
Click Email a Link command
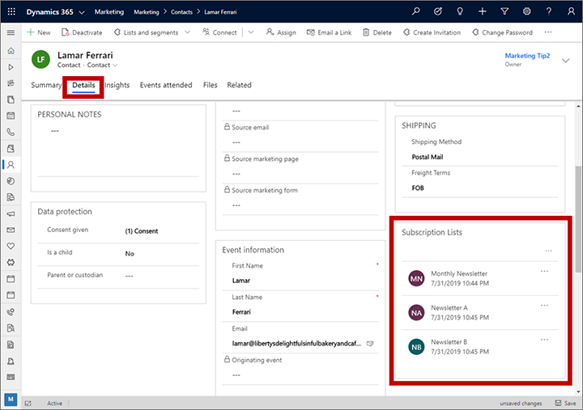329,32
